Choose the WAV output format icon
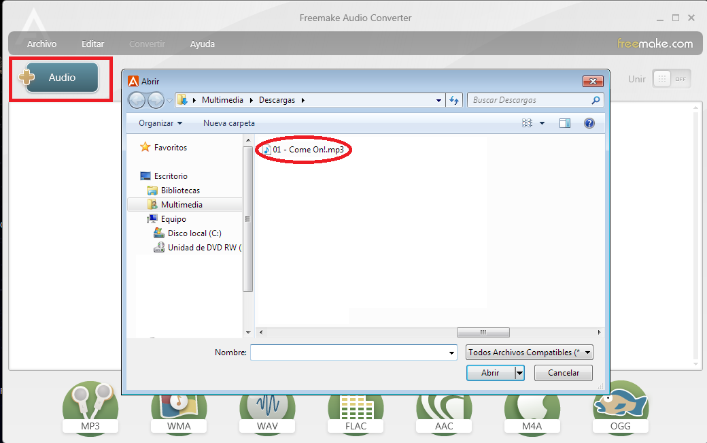The height and width of the screenshot is (443, 707). pyautogui.click(x=267, y=414)
